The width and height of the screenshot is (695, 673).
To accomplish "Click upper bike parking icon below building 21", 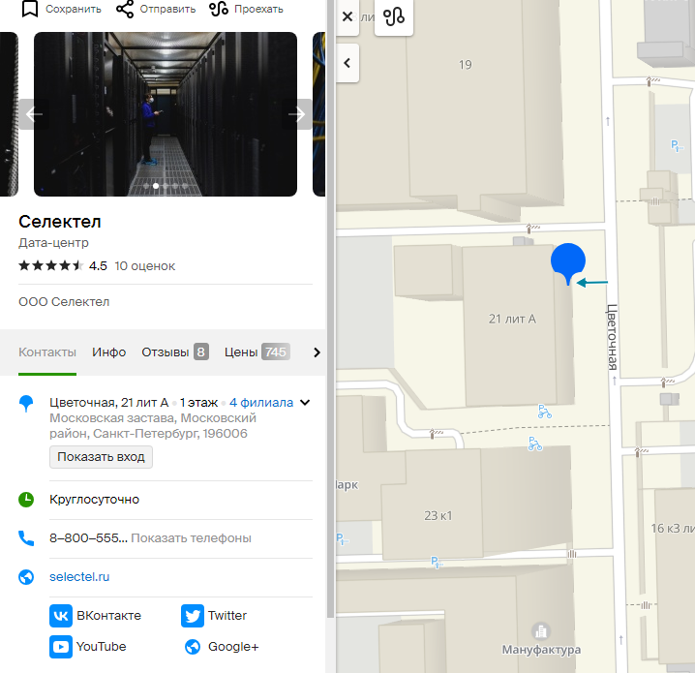I will (x=544, y=412).
